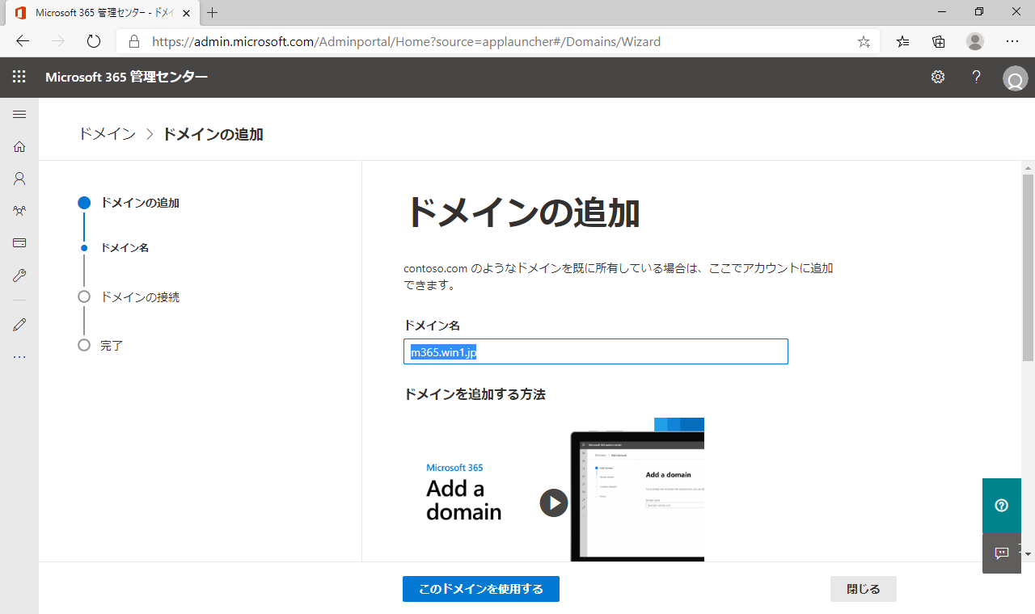Image resolution: width=1035 pixels, height=614 pixels.
Task: Open browser collections icon
Action: [939, 41]
